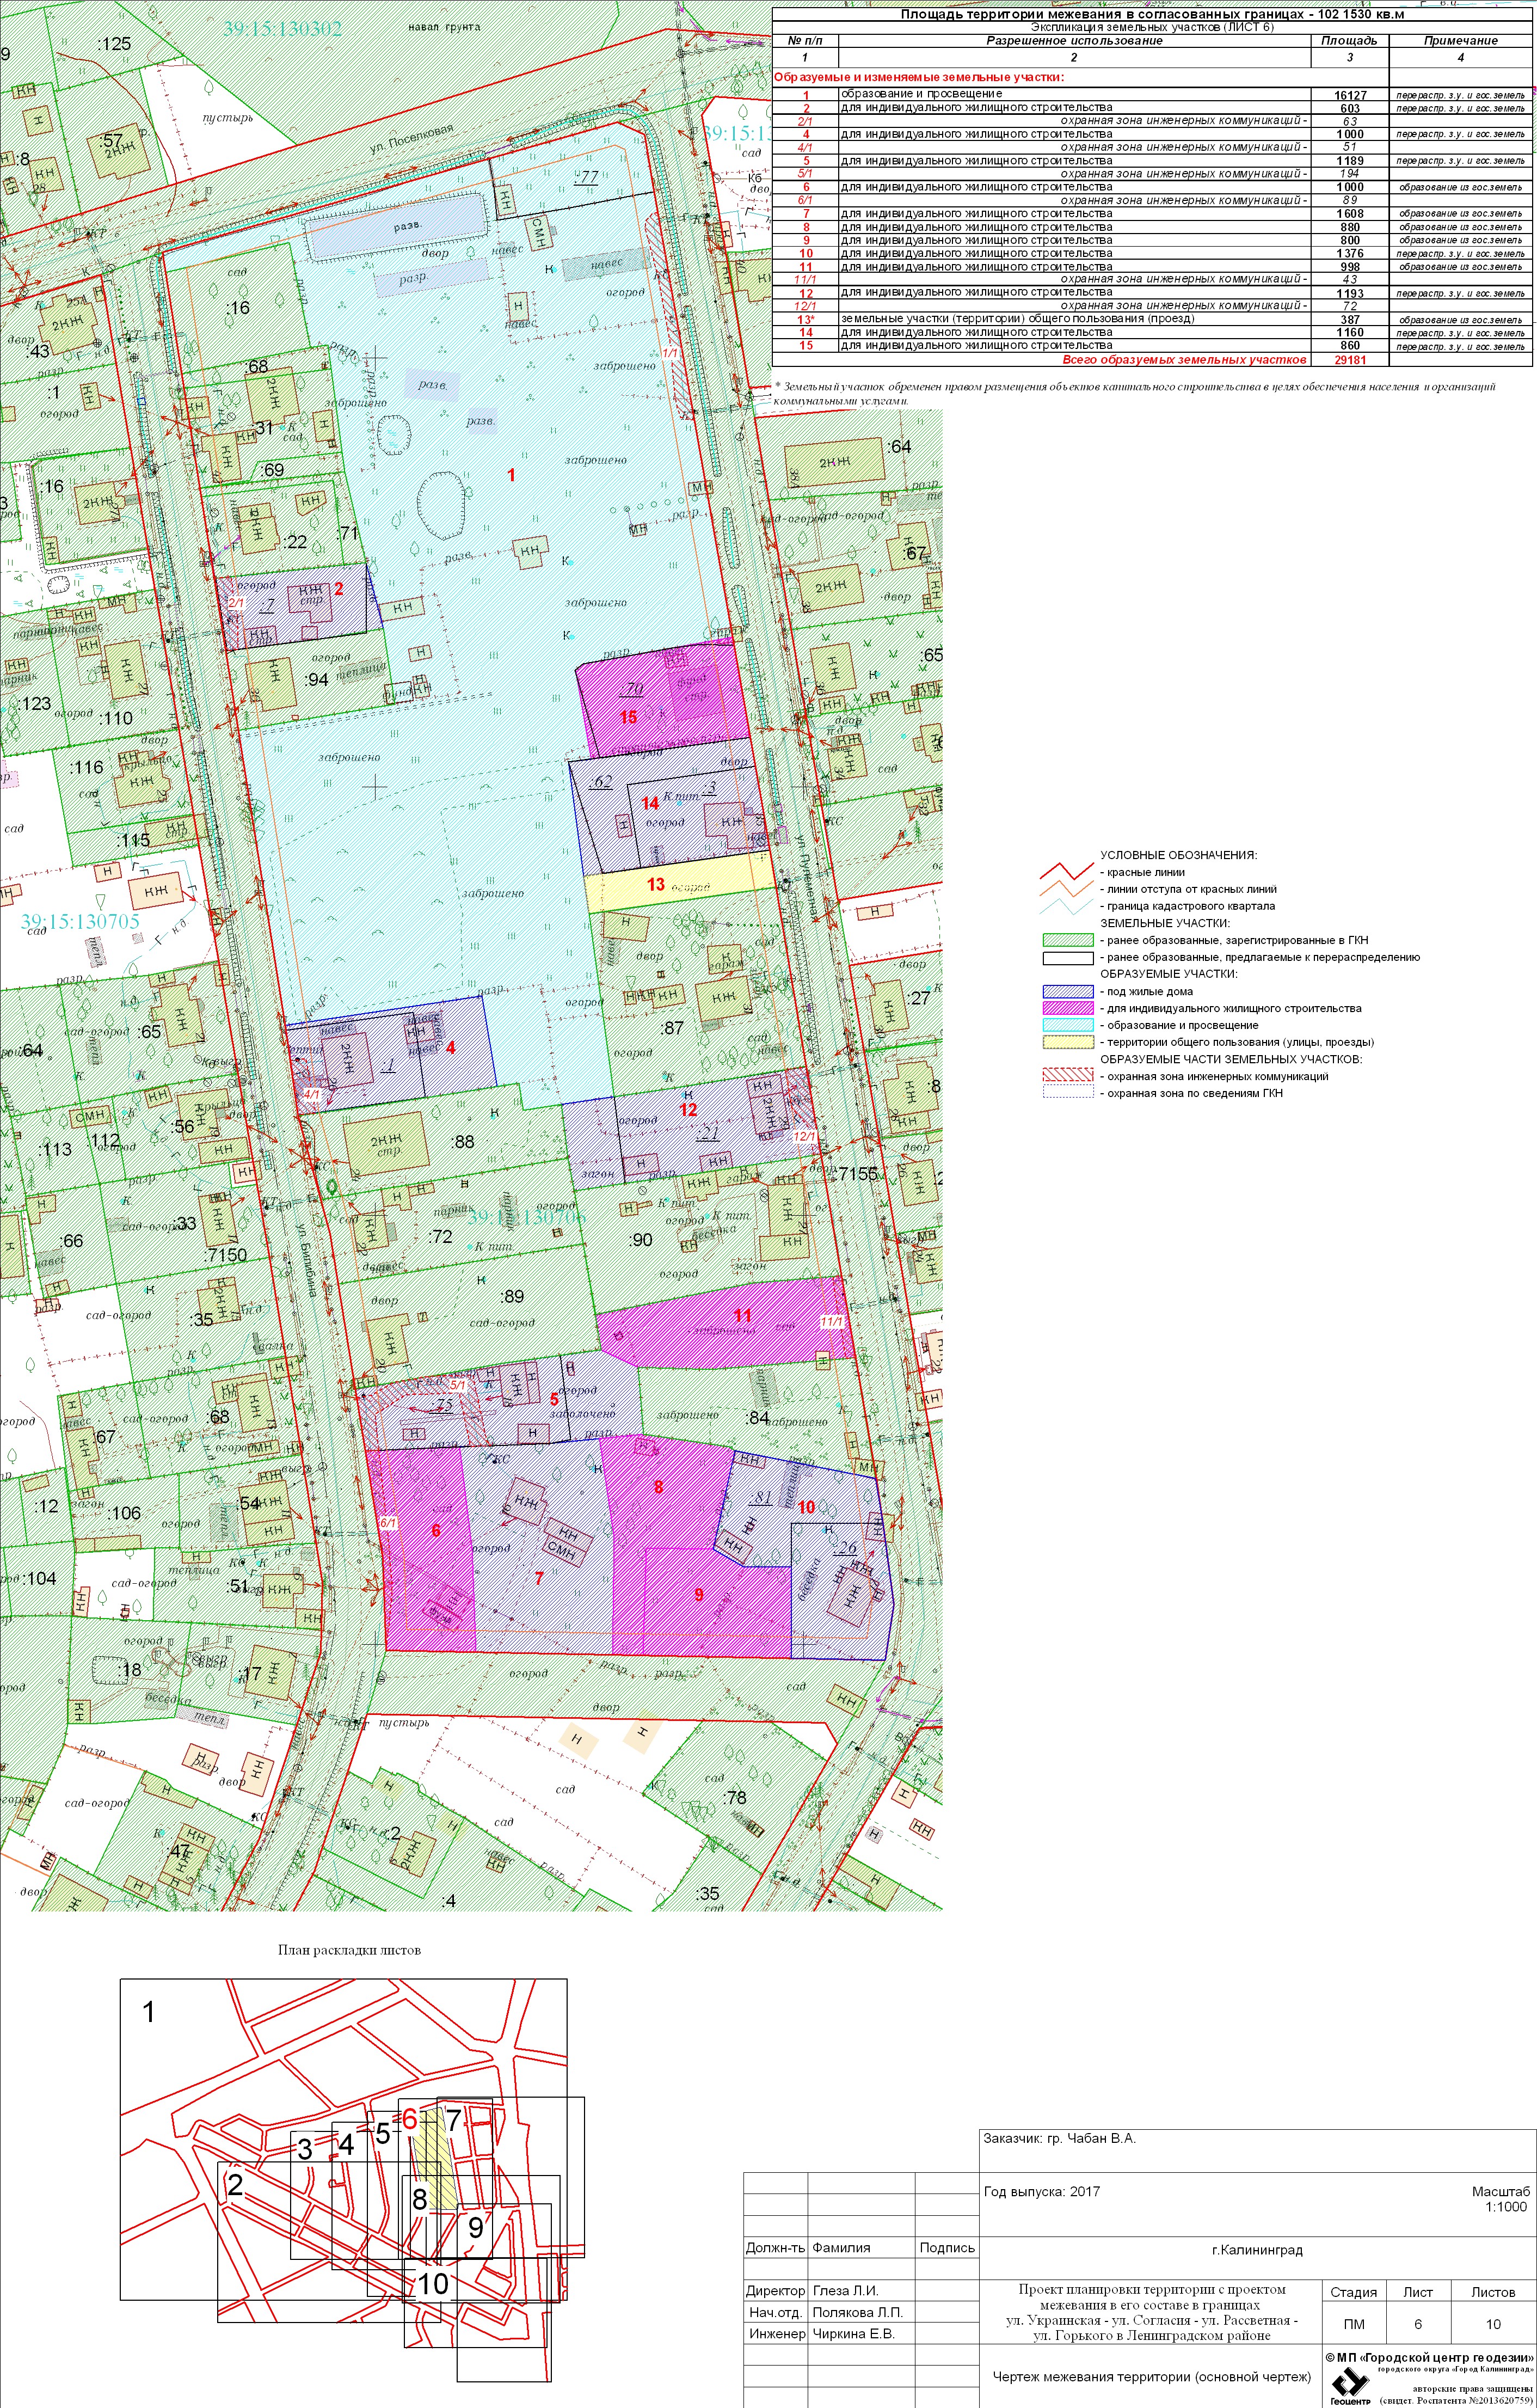Click magenta parcel 11 on the map
This screenshot has width=1537, height=2408.
point(742,1316)
